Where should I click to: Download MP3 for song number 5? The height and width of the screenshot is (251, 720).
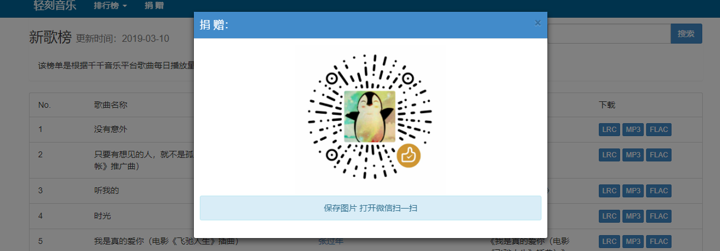(633, 242)
